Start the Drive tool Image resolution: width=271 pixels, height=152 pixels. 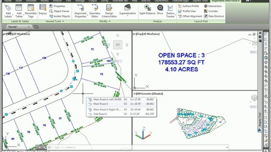[x=160, y=9]
